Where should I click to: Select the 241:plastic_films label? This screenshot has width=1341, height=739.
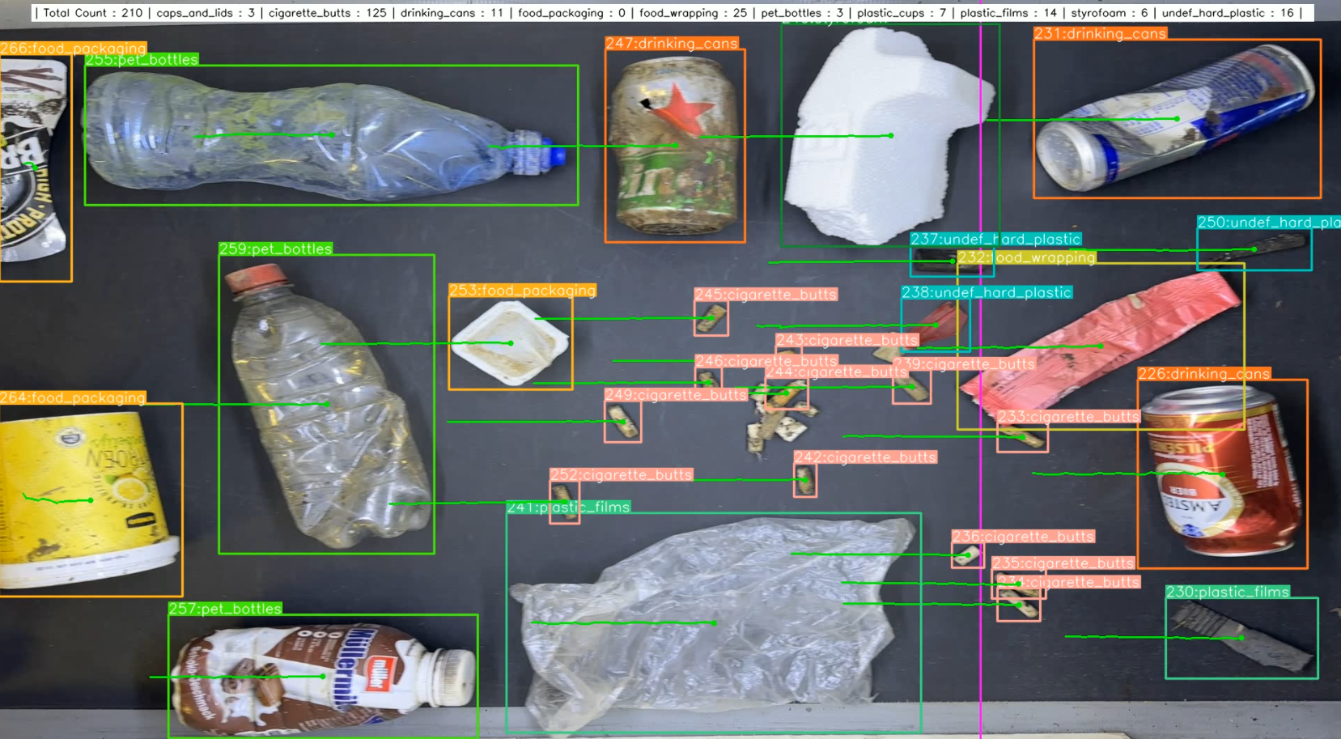click(568, 508)
